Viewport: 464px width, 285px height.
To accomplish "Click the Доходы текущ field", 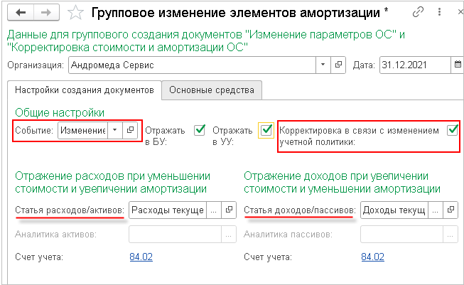I will (x=394, y=210).
